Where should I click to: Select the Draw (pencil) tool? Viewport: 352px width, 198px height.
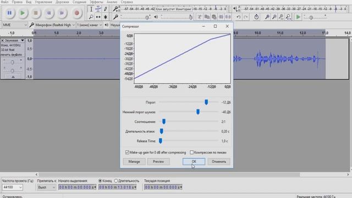pos(105,9)
